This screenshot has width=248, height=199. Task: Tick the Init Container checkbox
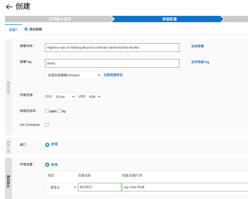point(47,125)
